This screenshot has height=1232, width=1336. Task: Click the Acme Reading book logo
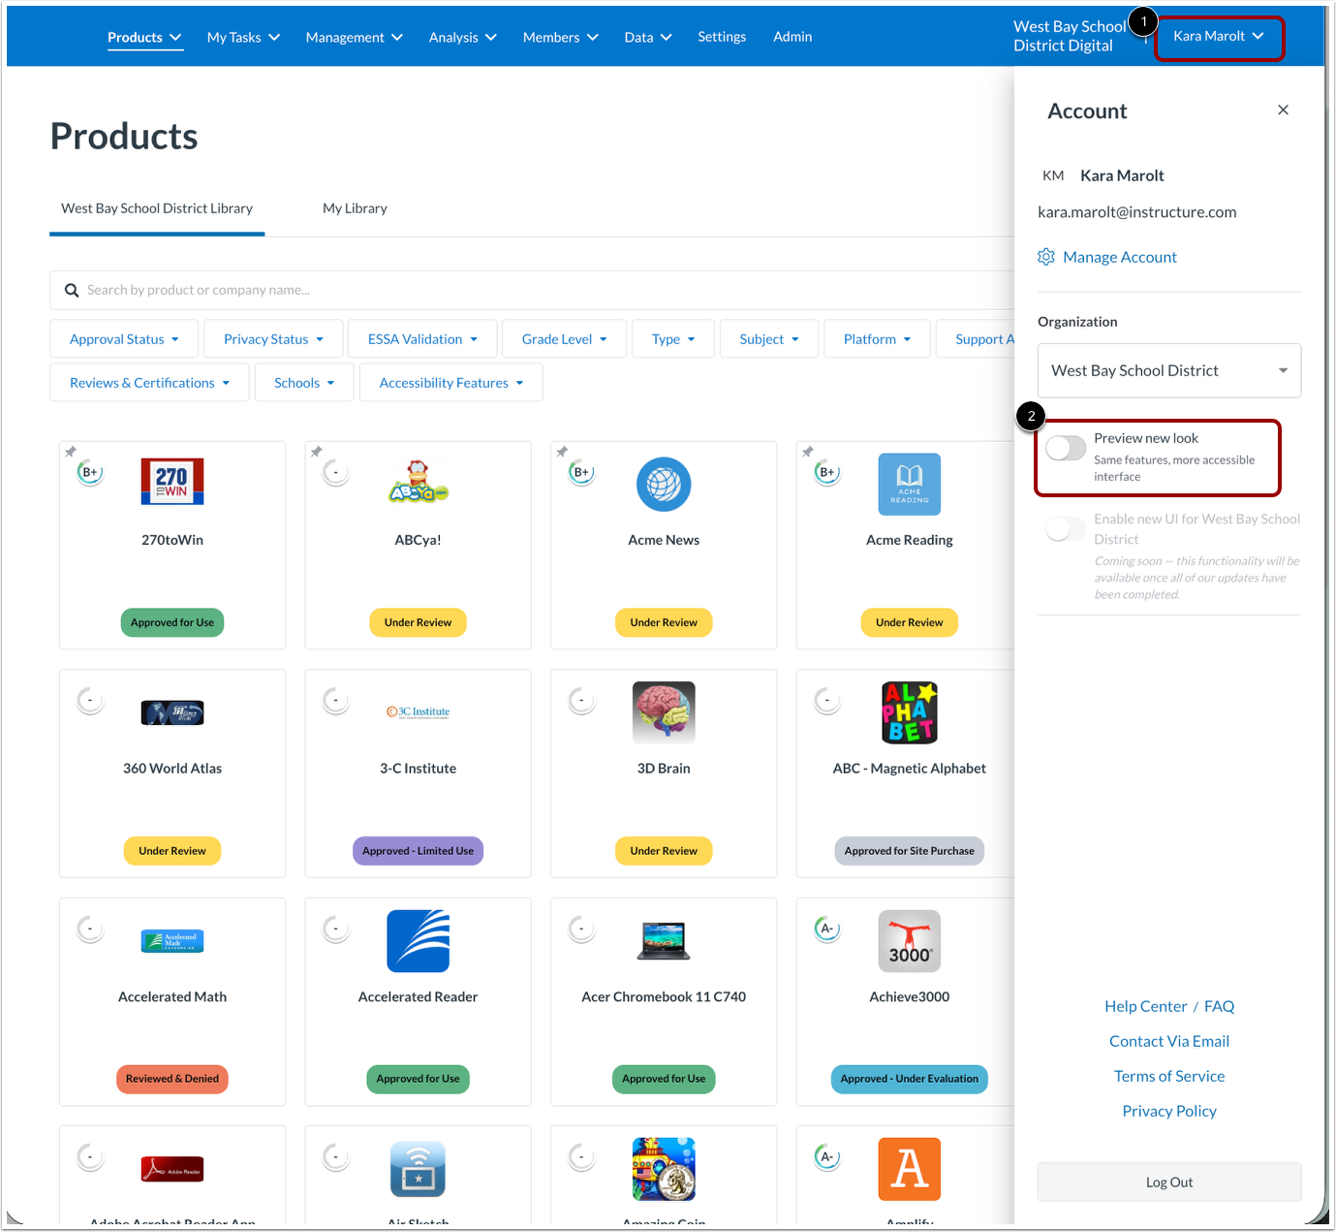pyautogui.click(x=910, y=485)
